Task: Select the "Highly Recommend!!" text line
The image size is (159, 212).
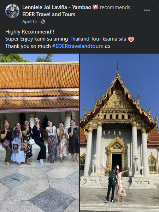Action: click(x=30, y=32)
